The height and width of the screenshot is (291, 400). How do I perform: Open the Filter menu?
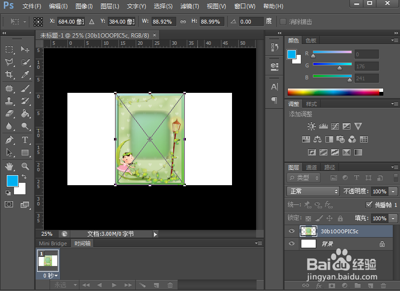tap(190, 6)
